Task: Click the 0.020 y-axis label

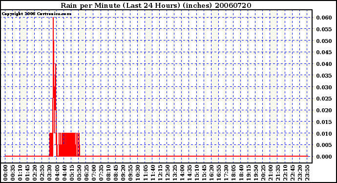Action: pos(324,110)
